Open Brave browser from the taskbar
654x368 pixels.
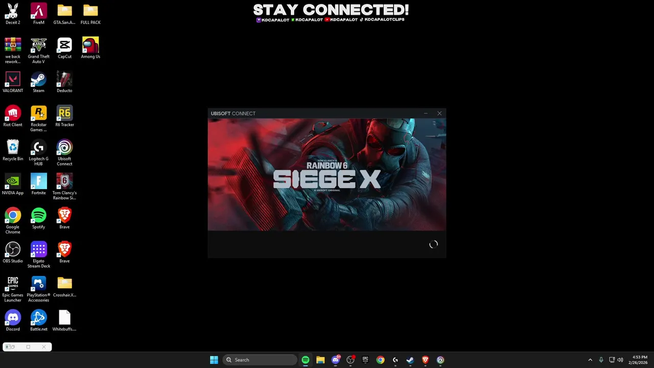coord(425,360)
